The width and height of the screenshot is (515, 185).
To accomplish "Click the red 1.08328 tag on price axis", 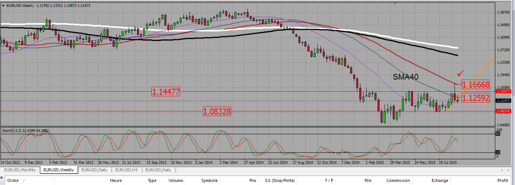I will [503, 111].
